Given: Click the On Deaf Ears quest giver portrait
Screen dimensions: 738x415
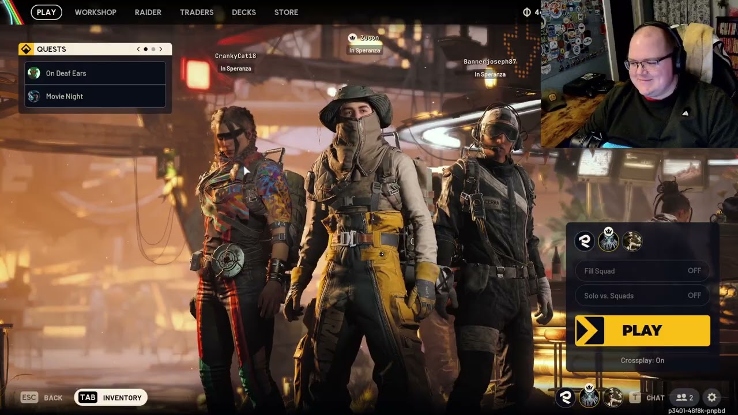Looking at the screenshot, I should click(x=34, y=73).
